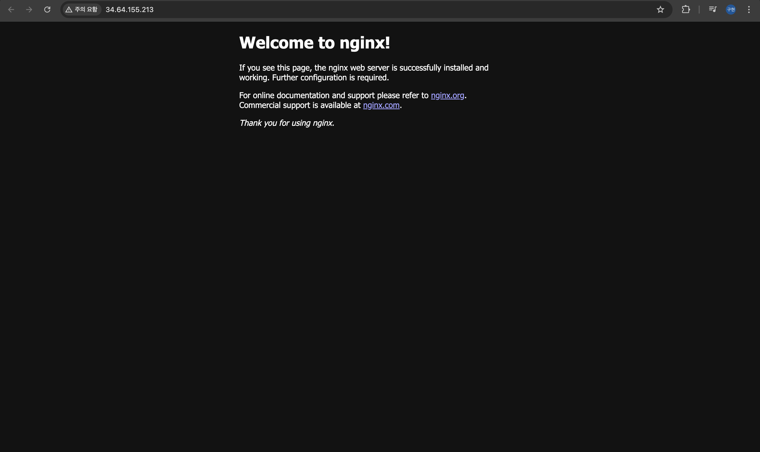Click the 'Welcome to nginx!' heading
The width and height of the screenshot is (760, 452).
coord(314,42)
